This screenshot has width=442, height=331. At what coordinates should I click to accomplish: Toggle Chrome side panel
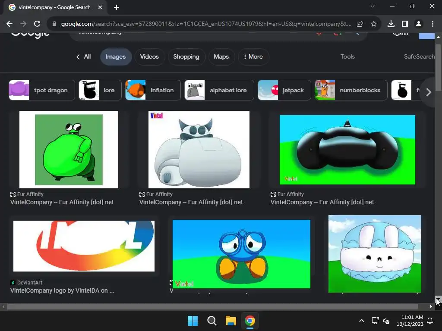pos(405,24)
